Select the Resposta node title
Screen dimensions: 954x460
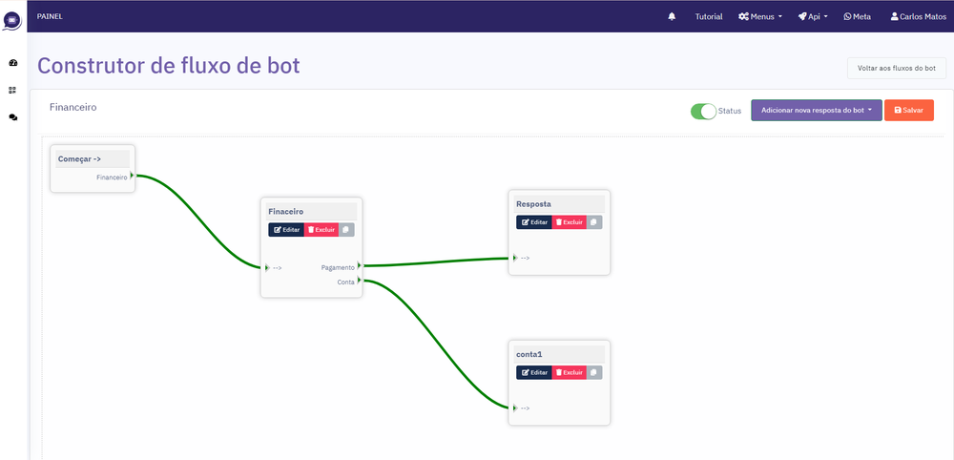533,204
